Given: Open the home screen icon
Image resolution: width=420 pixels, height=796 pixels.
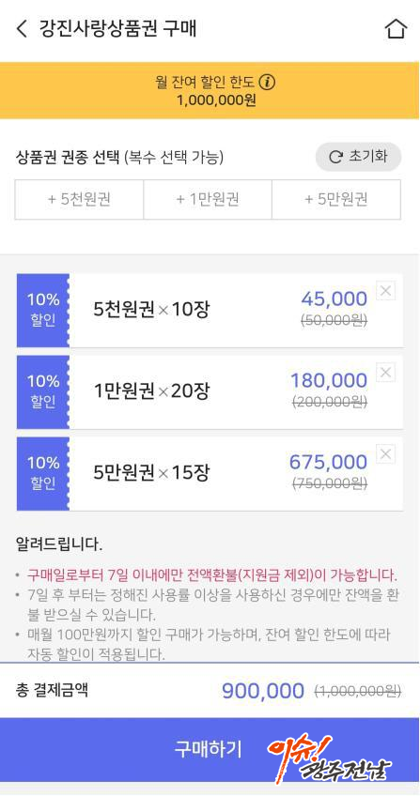Looking at the screenshot, I should click(x=396, y=29).
